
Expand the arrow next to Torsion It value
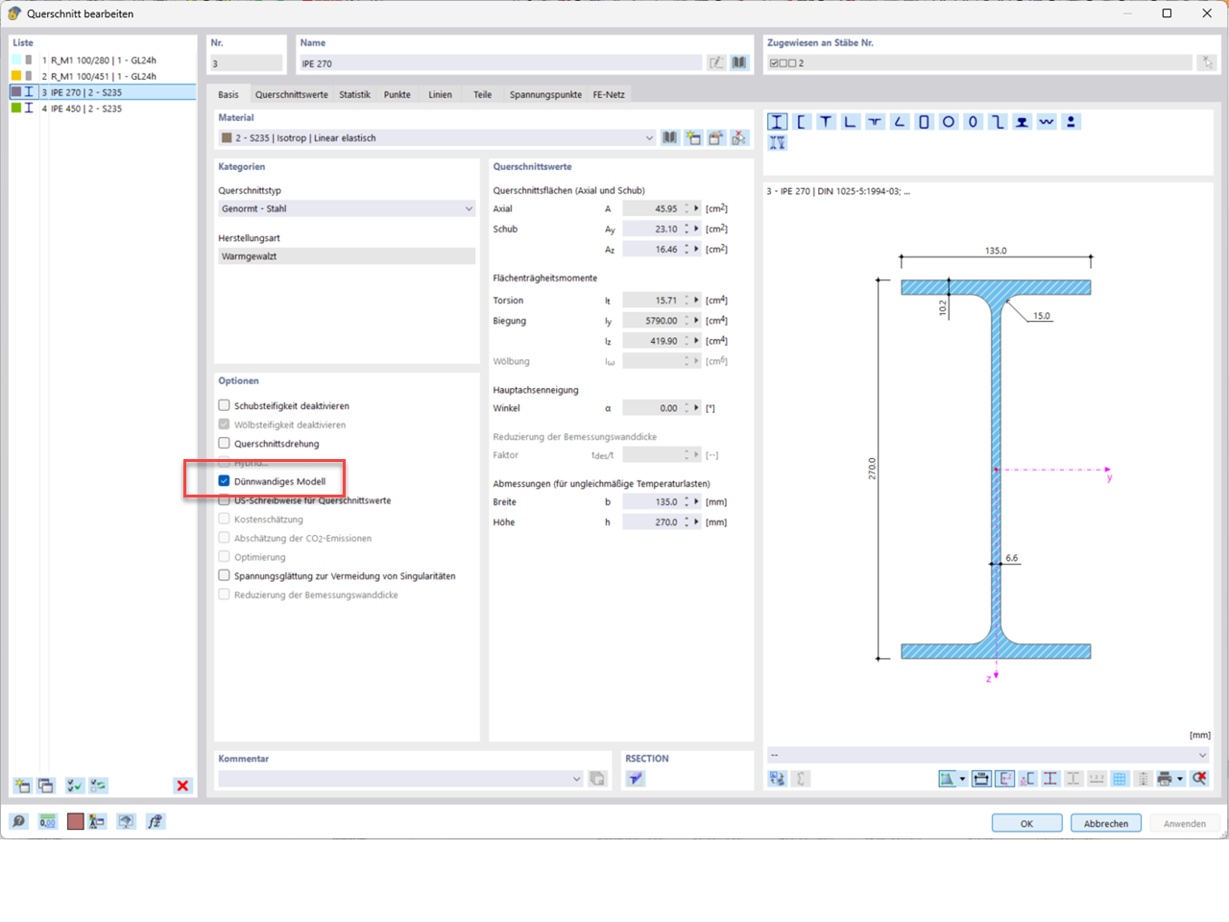(x=697, y=301)
